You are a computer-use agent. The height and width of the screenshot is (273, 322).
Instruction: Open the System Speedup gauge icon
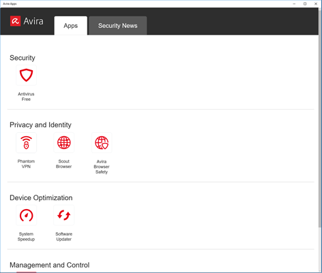tap(26, 215)
